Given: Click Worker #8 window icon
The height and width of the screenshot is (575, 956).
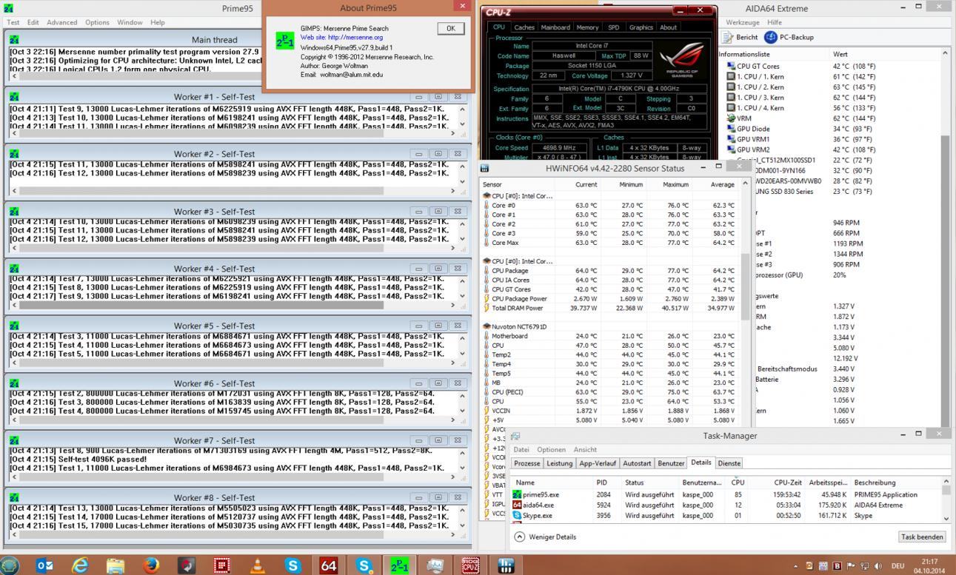Looking at the screenshot, I should pos(14,497).
